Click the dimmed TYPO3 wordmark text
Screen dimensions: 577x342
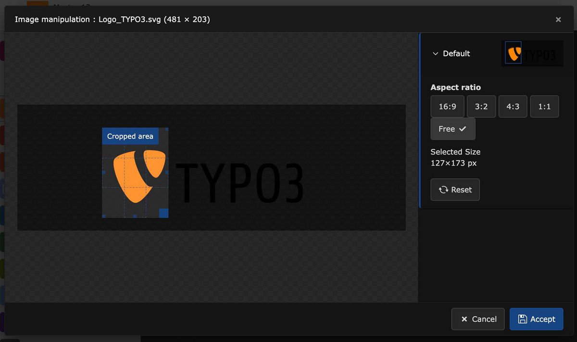(x=239, y=183)
